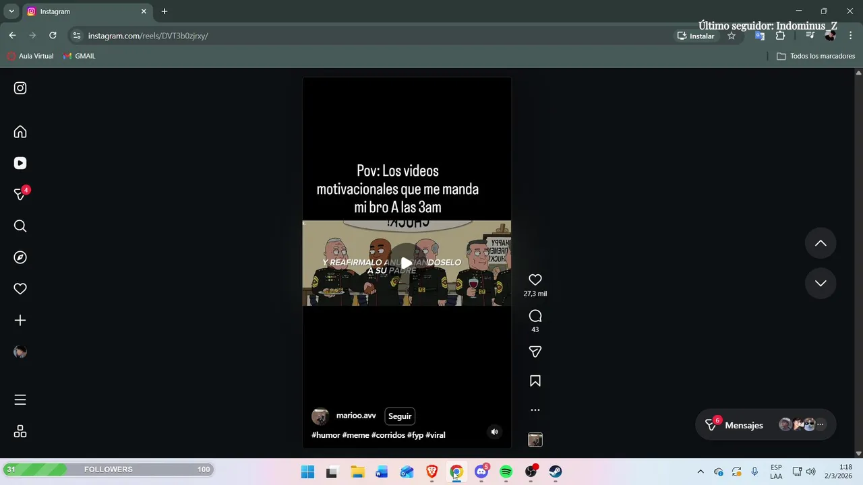Open Spotify from the taskbar
This screenshot has height=485, width=863.
[506, 472]
